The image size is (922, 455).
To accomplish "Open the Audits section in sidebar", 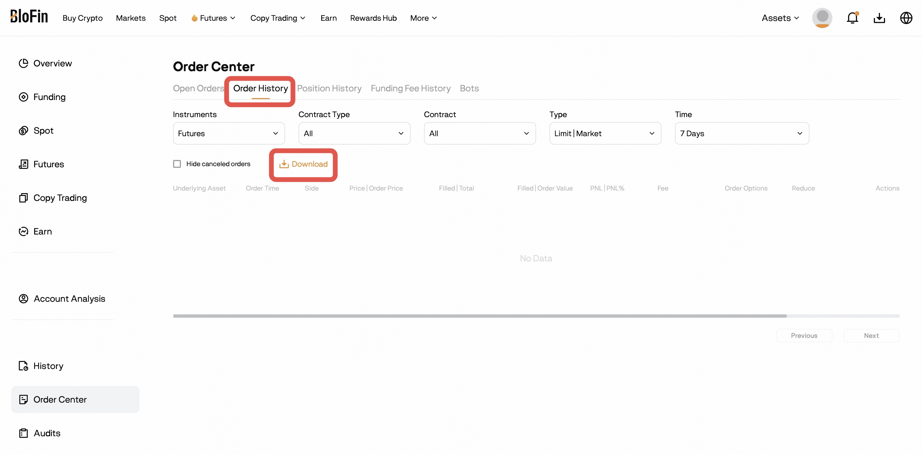I will tap(47, 433).
